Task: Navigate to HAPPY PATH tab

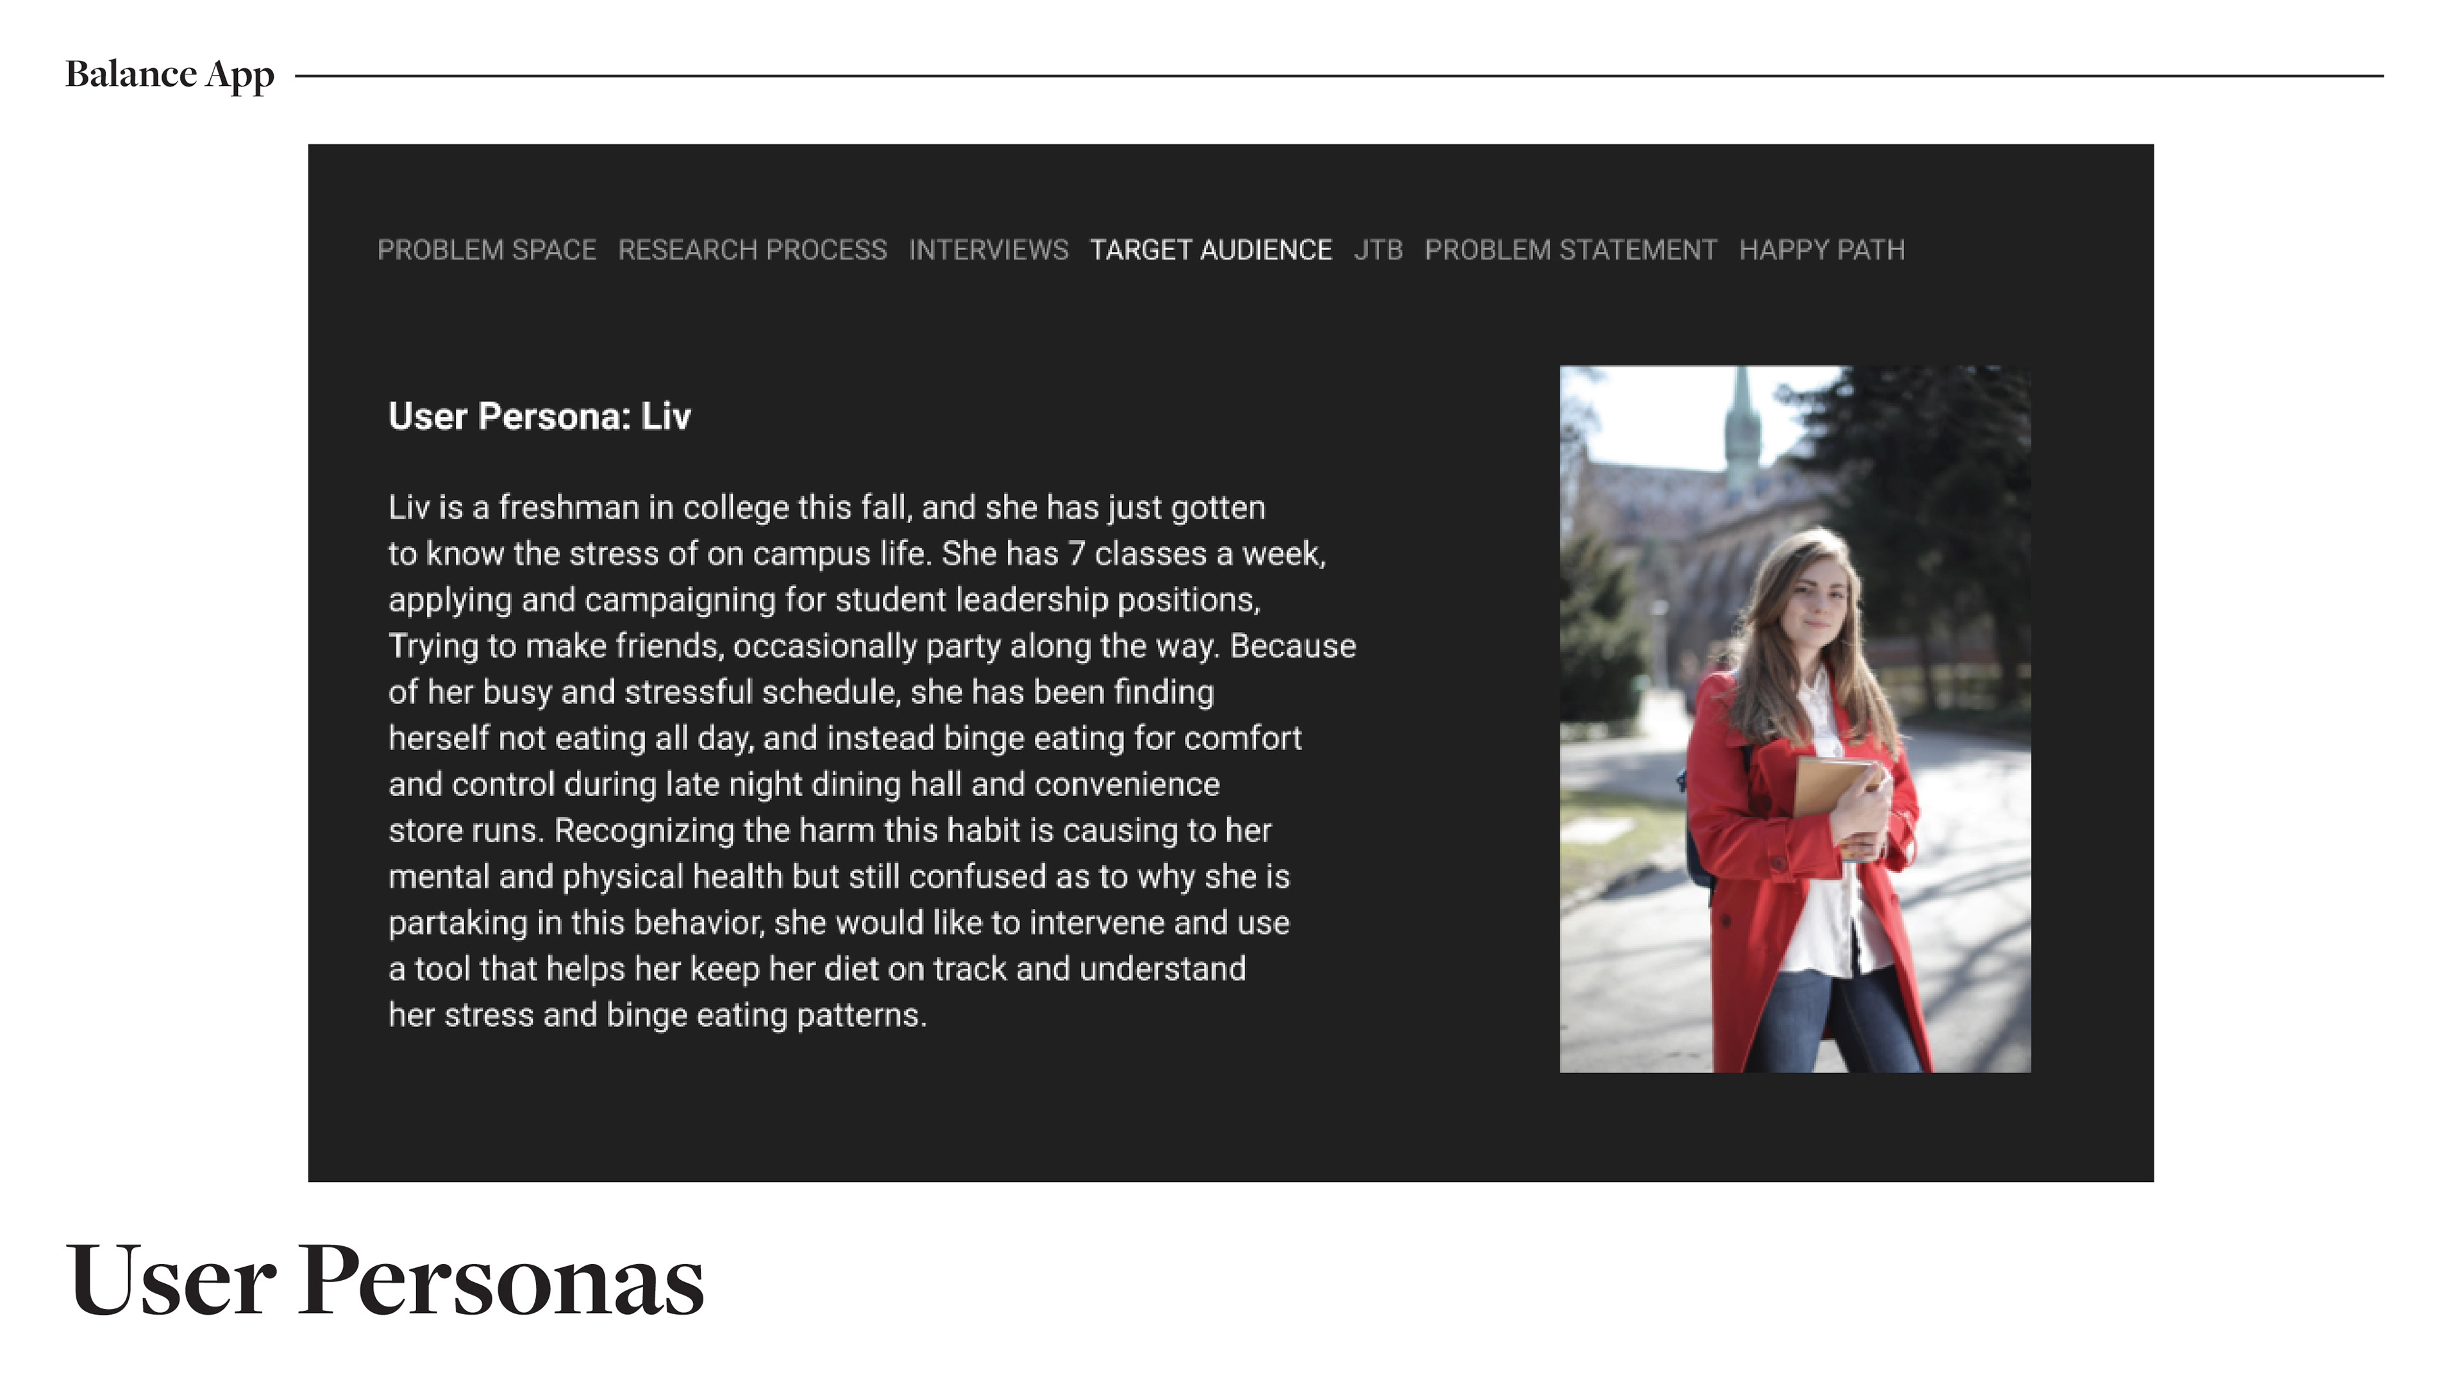Action: [1821, 249]
